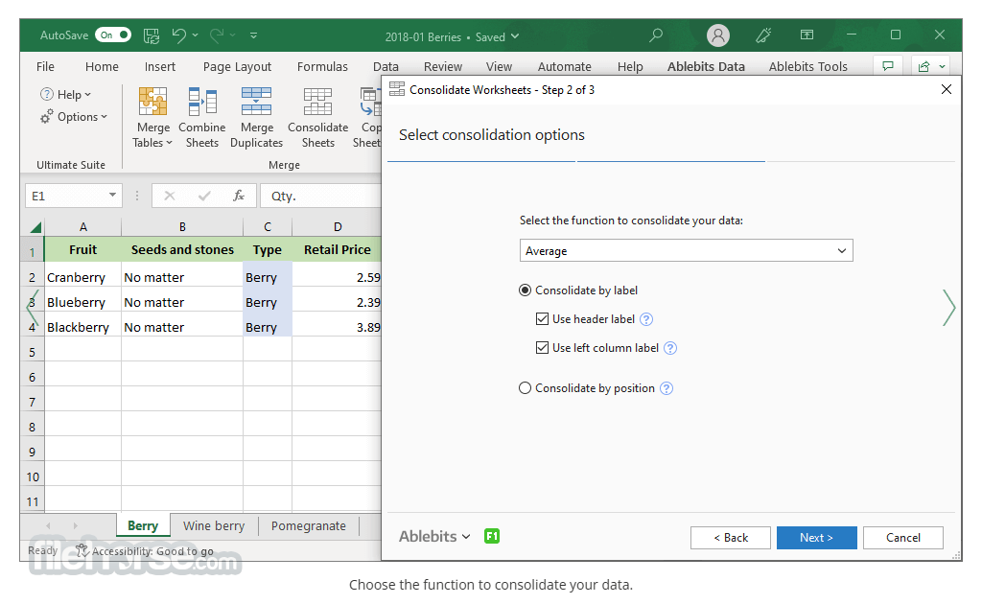This screenshot has width=982, height=604.
Task: Open the File menu
Action: click(x=45, y=66)
